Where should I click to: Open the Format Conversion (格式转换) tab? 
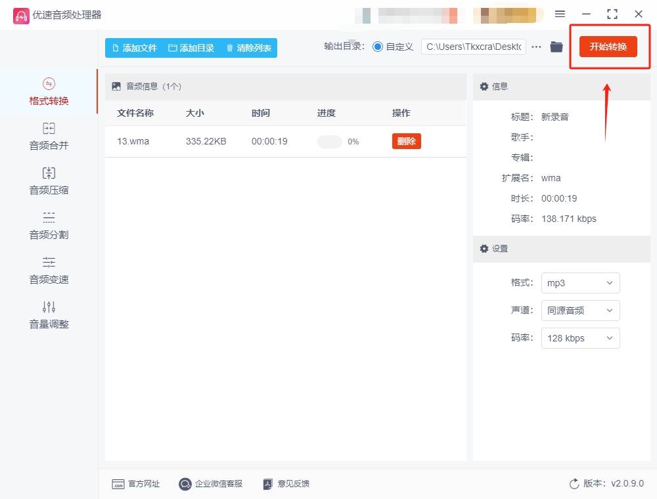coord(49,92)
